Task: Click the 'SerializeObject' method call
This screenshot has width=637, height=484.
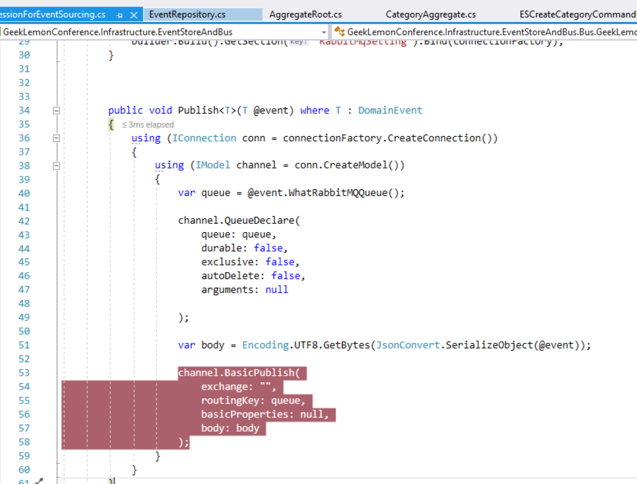Action: coord(489,346)
